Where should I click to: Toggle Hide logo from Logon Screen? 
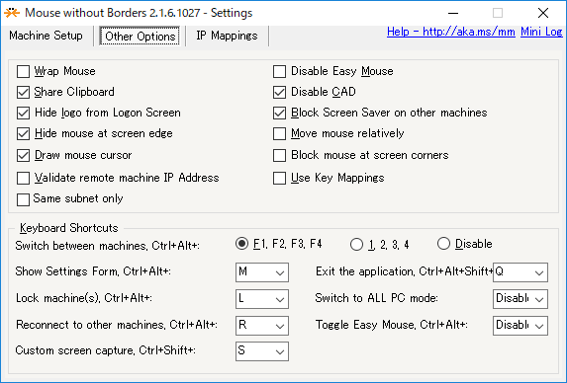[23, 113]
